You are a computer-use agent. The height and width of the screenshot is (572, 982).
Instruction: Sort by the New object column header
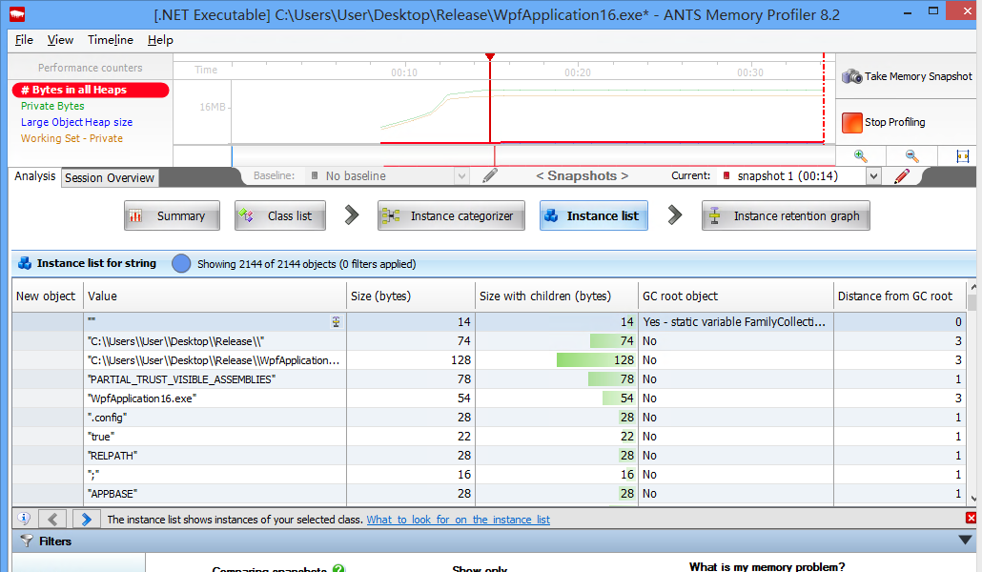click(48, 296)
